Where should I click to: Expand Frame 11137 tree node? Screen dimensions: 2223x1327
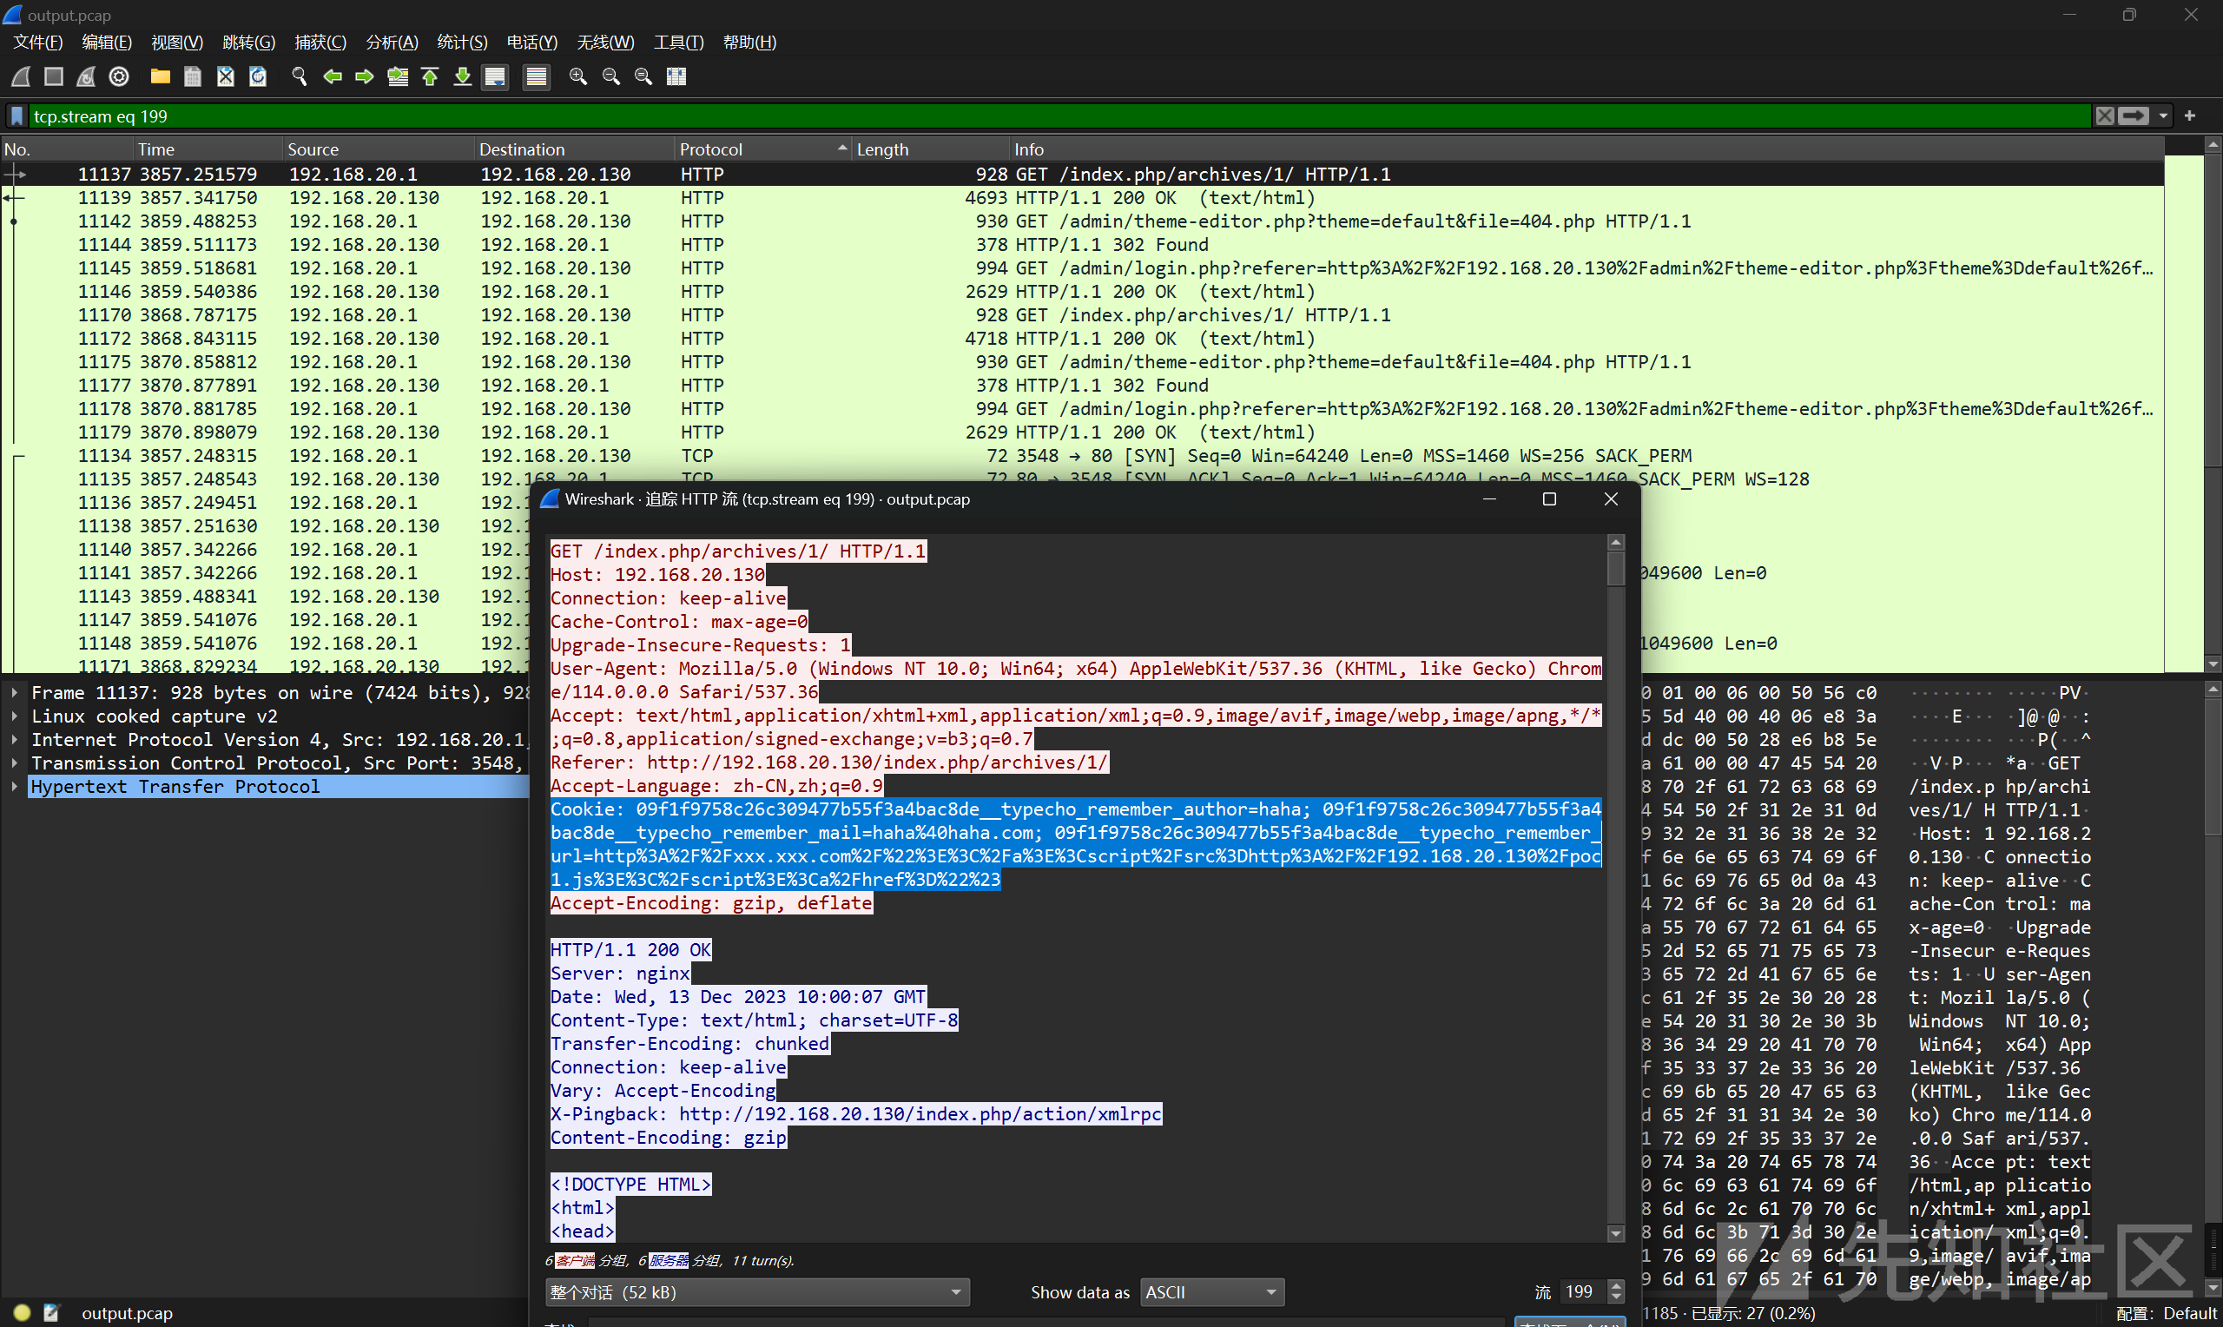coord(14,693)
